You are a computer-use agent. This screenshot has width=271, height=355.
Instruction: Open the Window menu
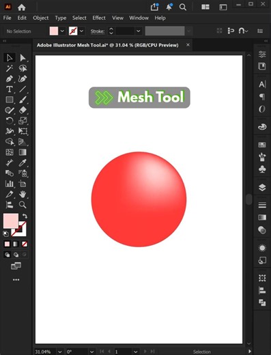pos(139,18)
